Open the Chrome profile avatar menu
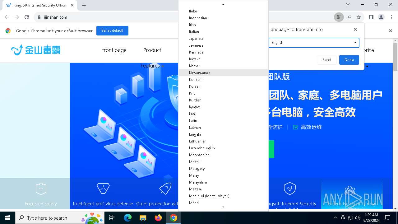This screenshot has height=224, width=398. pos(381,17)
